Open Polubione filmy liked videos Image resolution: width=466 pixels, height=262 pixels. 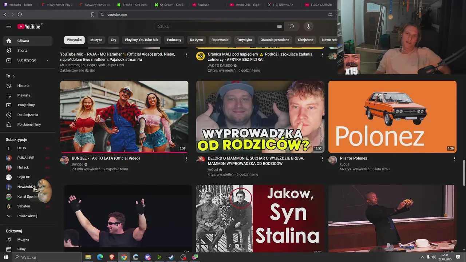(28, 124)
